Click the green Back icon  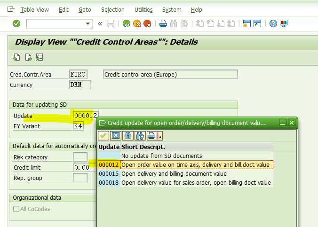coord(127,23)
